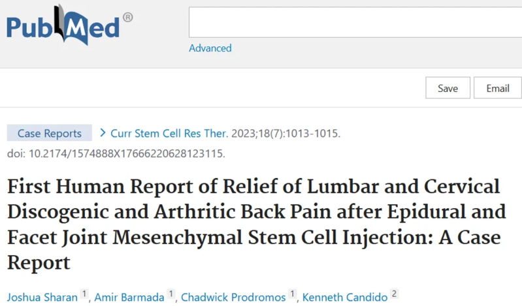Open the Advanced search link
This screenshot has height=306, width=522.
[x=210, y=48]
